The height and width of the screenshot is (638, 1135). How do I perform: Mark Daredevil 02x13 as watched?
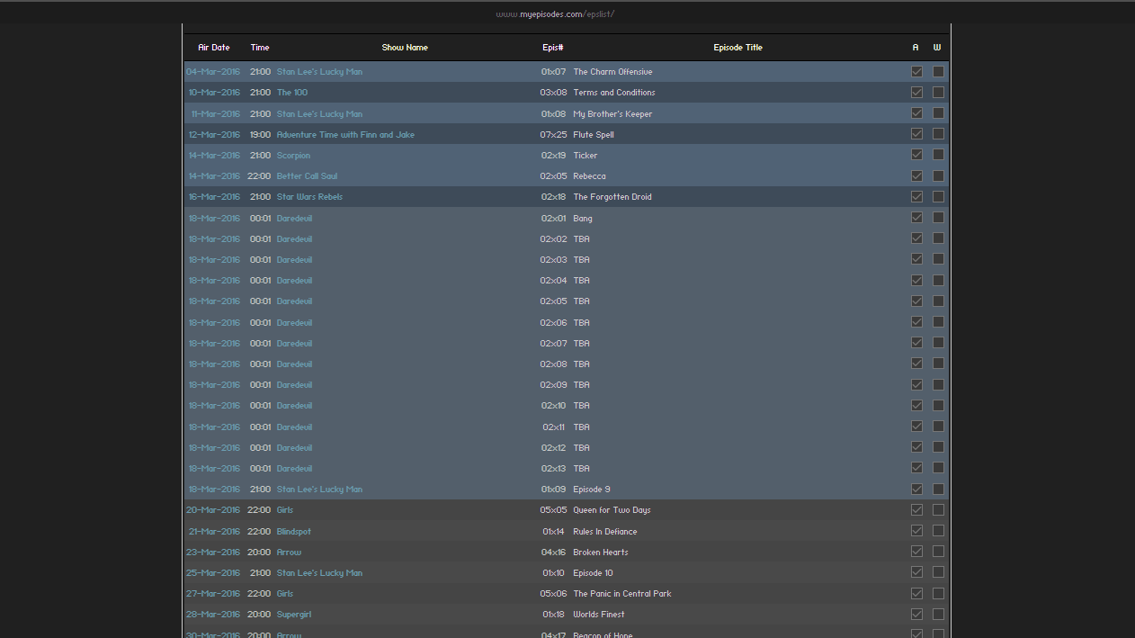click(x=938, y=468)
